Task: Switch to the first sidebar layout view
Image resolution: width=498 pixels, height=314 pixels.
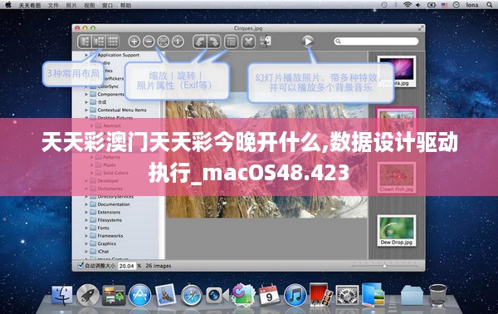Action: coord(85,42)
